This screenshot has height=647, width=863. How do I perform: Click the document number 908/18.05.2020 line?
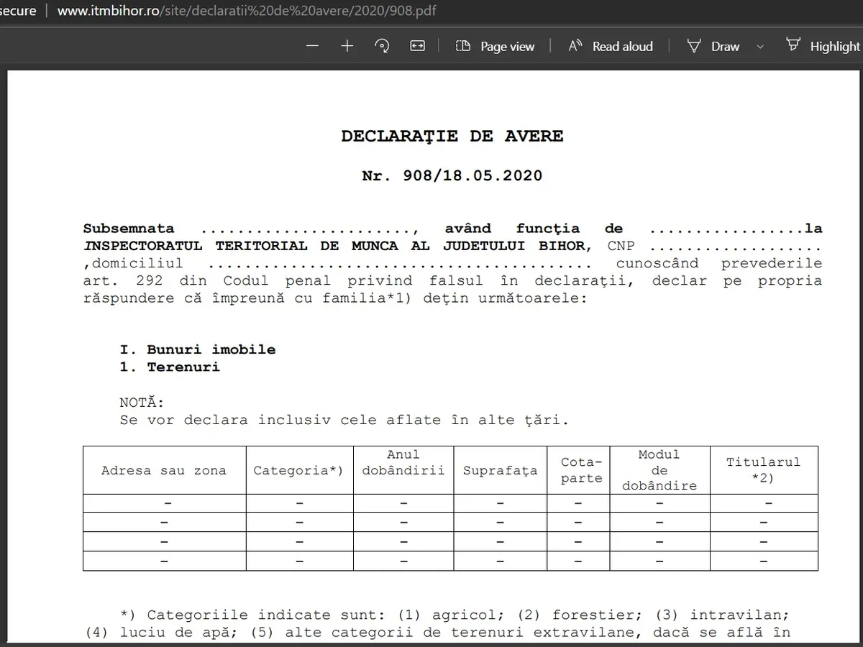point(452,175)
